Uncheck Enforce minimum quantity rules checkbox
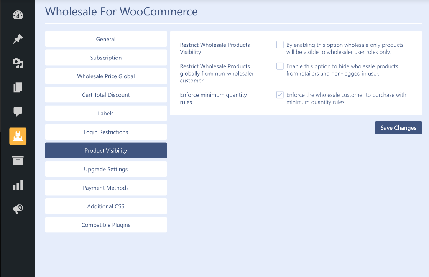 (280, 95)
